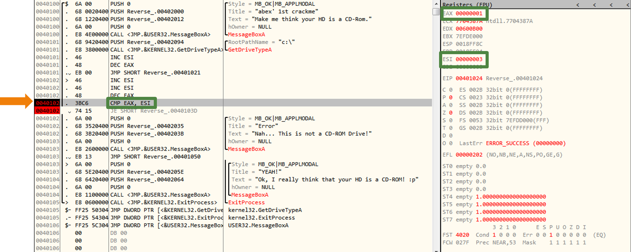Toggle the O overflow flag value
The height and width of the screenshot is (252, 631).
click(x=451, y=143)
